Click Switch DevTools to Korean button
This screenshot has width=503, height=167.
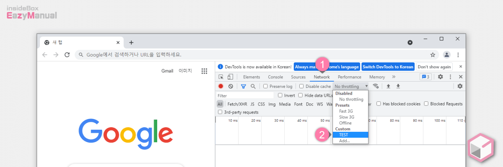(x=388, y=67)
